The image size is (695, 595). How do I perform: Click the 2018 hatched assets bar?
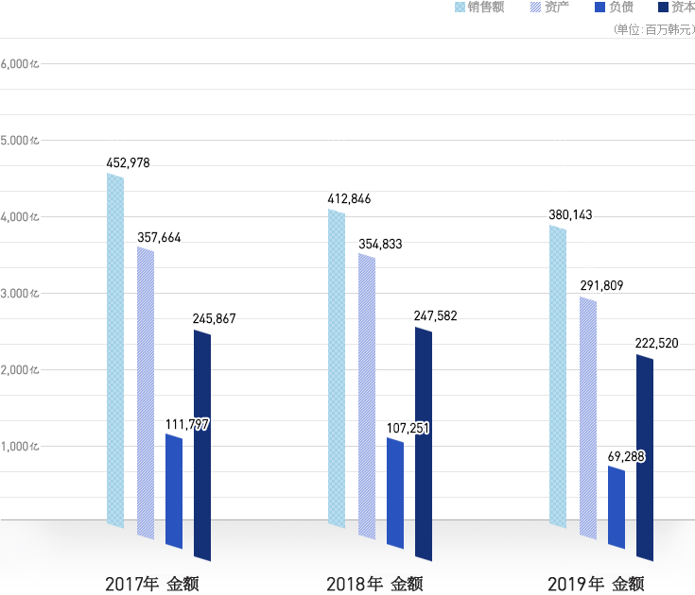tap(367, 397)
